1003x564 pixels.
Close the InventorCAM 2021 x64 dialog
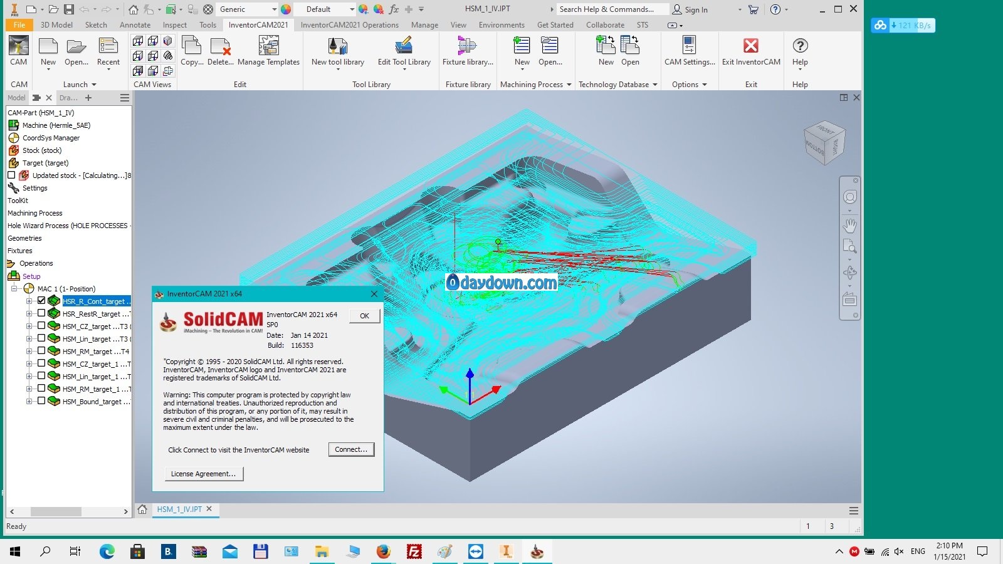tap(374, 293)
